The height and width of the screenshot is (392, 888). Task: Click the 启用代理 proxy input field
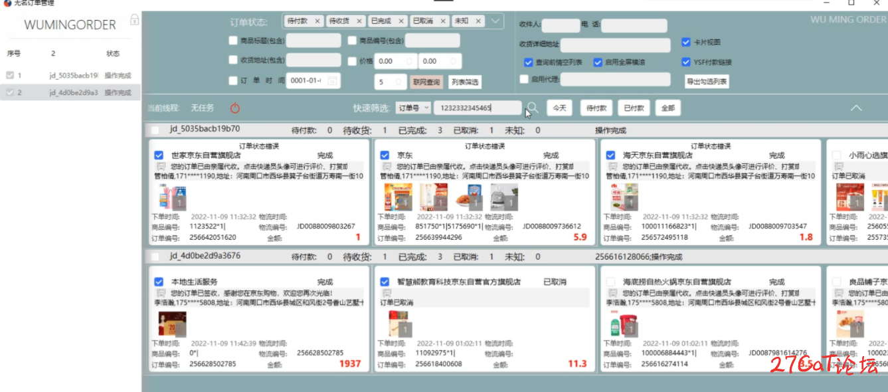point(616,80)
